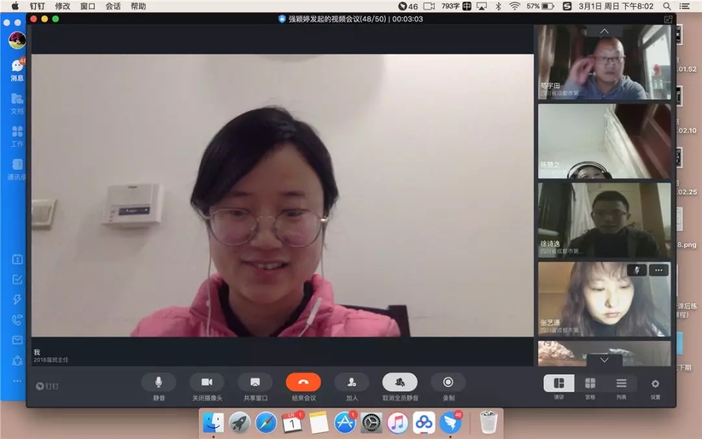Open the Work (工作) sidebar icon
Screen dimensions: 702x439
pyautogui.click(x=17, y=132)
